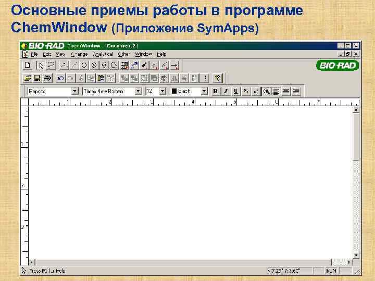Expand the font size 12 dropdown arrow

pos(162,91)
